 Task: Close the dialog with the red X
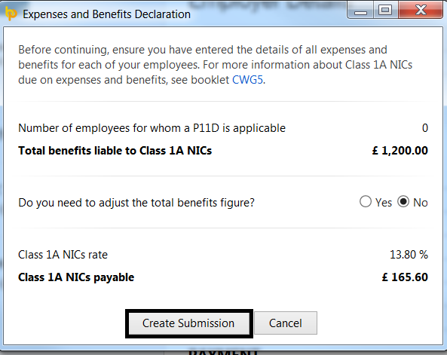coord(421,11)
